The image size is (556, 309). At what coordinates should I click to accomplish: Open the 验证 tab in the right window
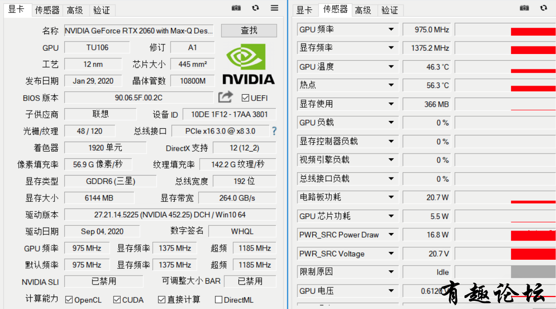pos(390,10)
